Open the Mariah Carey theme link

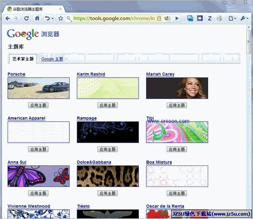coord(160,74)
